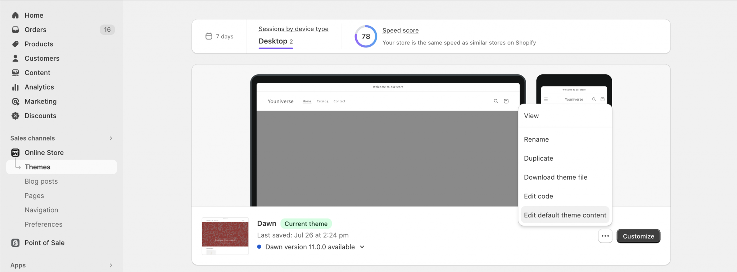Click the three-dot theme actions button
737x272 pixels.
coord(605,236)
